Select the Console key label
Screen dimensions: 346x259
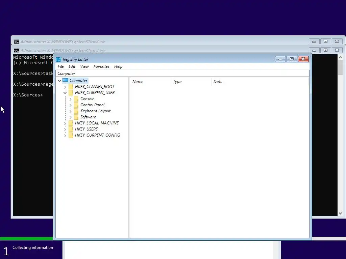tap(88, 99)
